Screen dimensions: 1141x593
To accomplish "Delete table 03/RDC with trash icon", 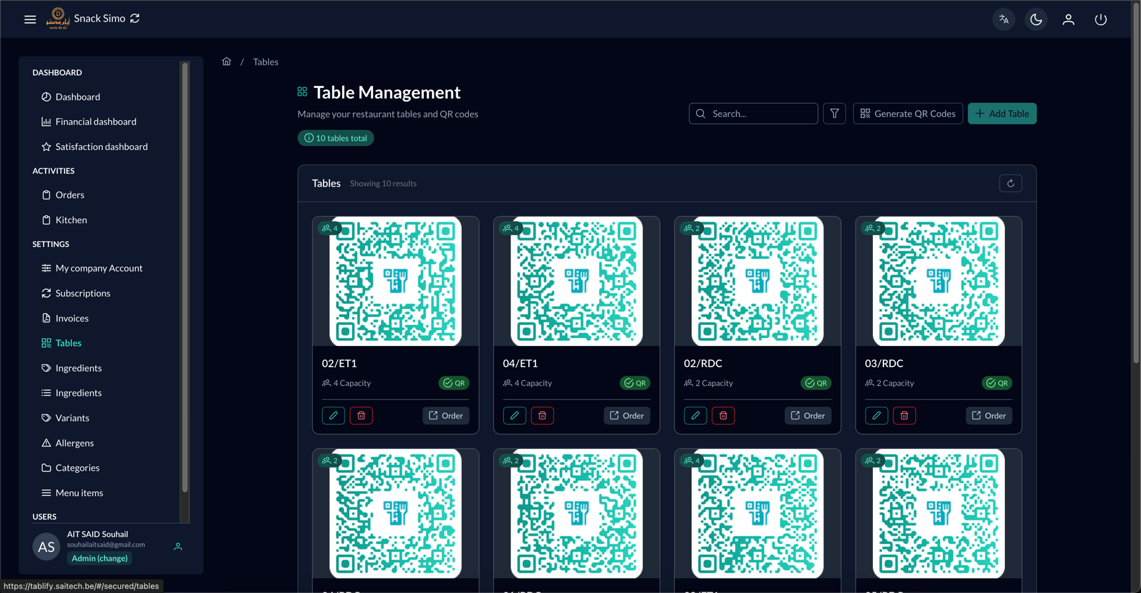I will [x=904, y=415].
